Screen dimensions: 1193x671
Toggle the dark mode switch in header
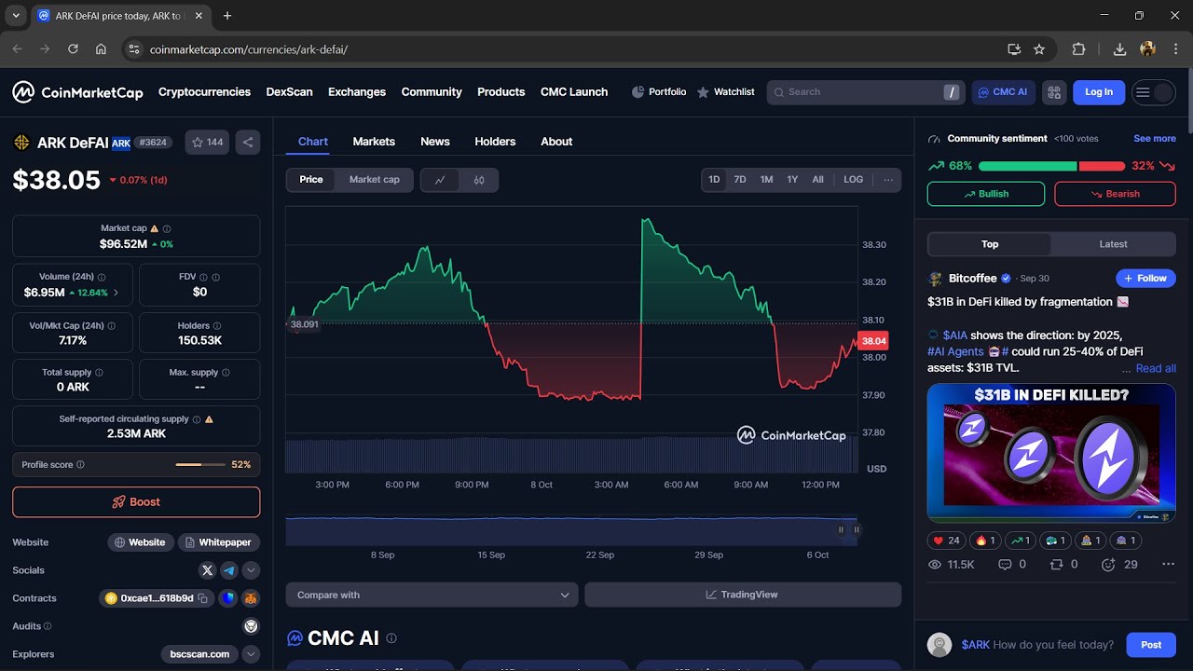pyautogui.click(x=1162, y=92)
